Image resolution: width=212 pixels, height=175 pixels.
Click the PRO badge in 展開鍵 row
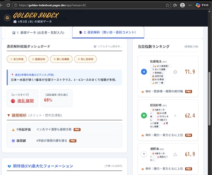(73, 141)
